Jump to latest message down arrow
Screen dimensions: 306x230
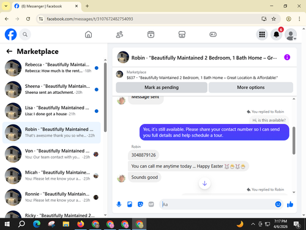pyautogui.click(x=204, y=183)
